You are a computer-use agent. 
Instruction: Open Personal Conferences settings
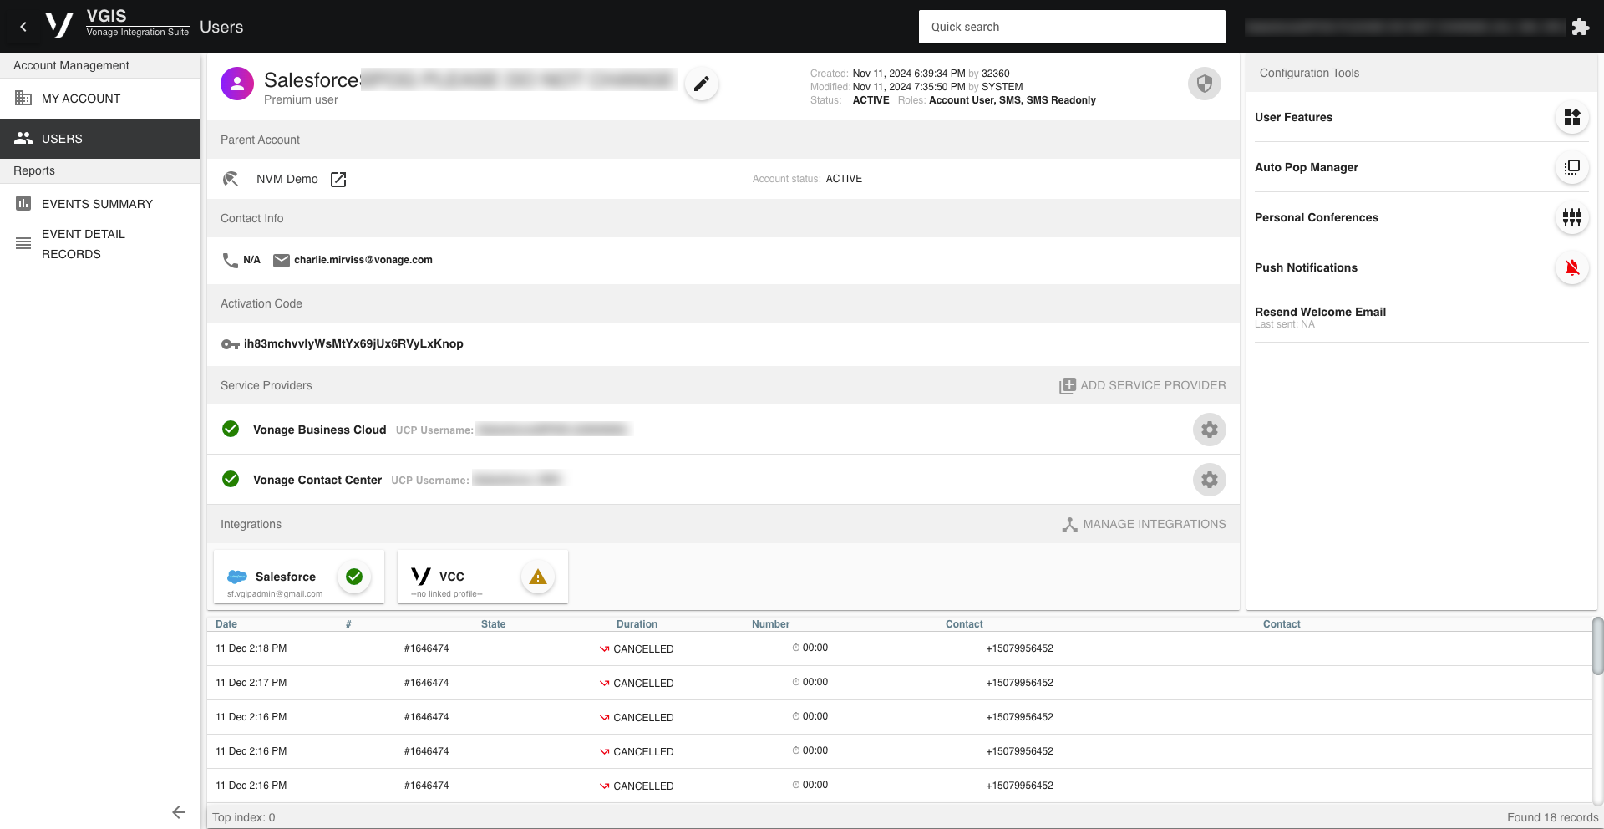[1571, 218]
